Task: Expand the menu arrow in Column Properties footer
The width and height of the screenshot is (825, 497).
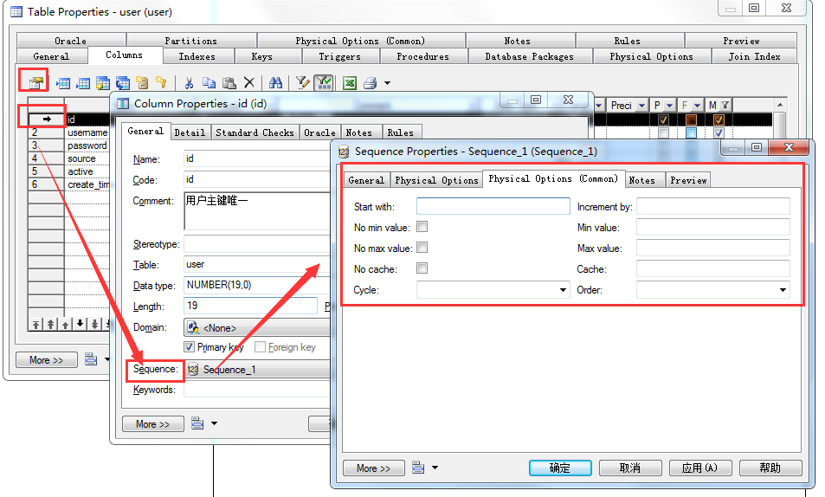Action: click(x=214, y=423)
